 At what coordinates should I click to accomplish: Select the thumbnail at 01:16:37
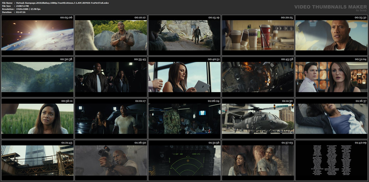tap(332, 119)
